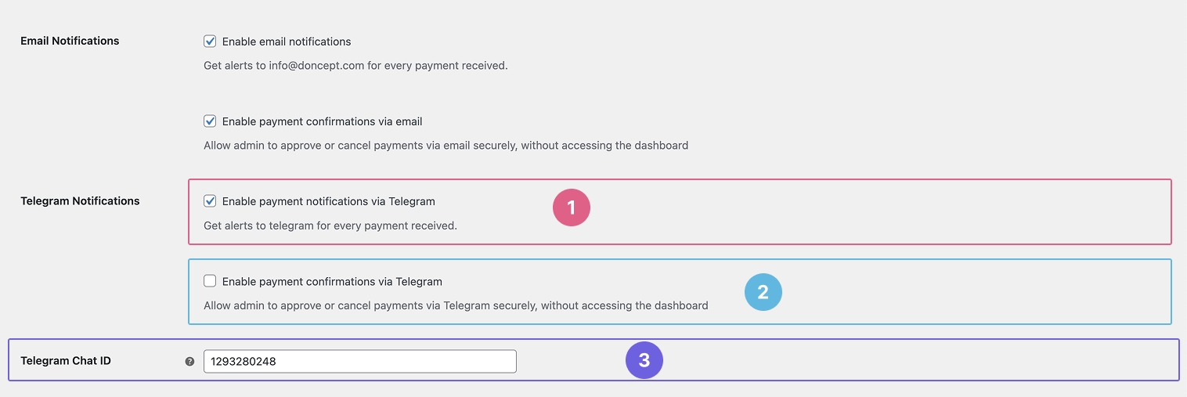Click the info@doncept.com alerts description text
This screenshot has height=397, width=1187.
click(x=355, y=66)
